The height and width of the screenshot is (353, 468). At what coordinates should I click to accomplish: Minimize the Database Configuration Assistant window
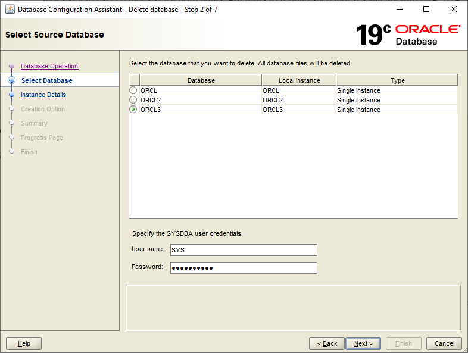point(400,10)
